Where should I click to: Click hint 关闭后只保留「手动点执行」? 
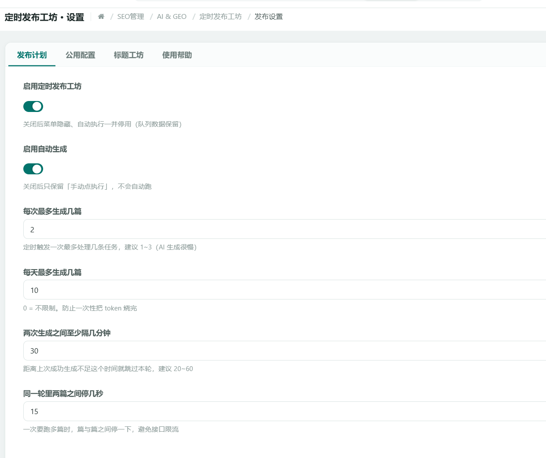(x=88, y=187)
